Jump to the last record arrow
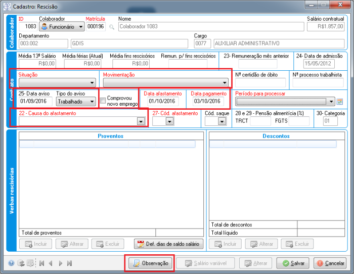354x274 pixels. point(69,263)
